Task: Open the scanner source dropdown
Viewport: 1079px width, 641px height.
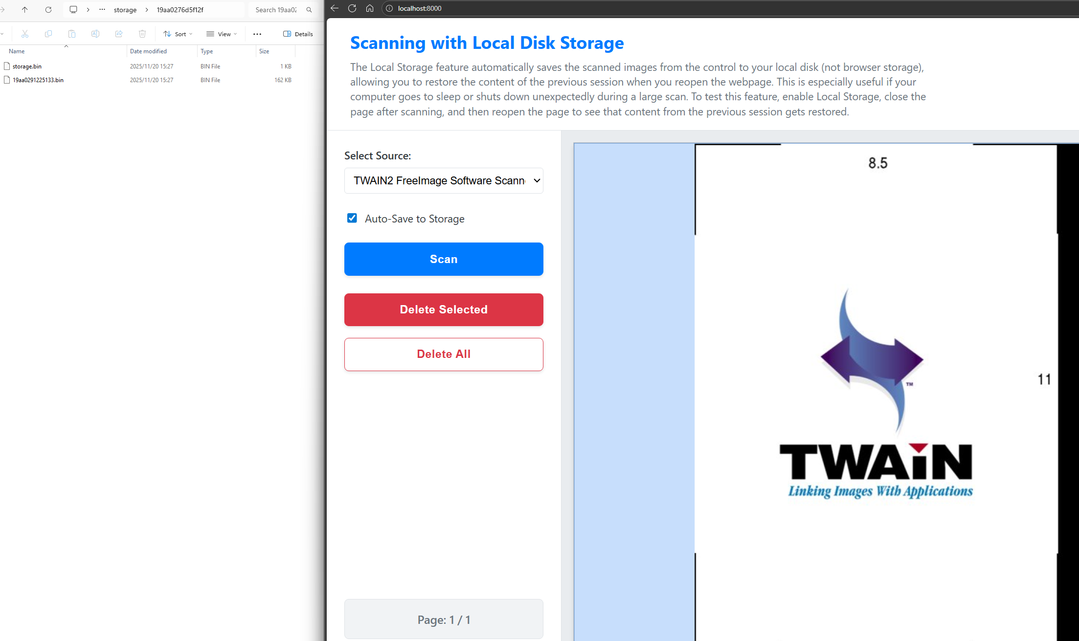Action: (x=443, y=180)
